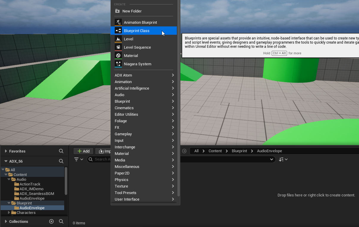Select Blueprint Class menu entry
The height and width of the screenshot is (227, 359).
(144, 31)
